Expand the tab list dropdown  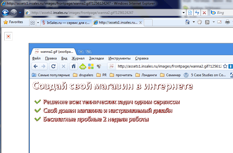tap(38, 23)
